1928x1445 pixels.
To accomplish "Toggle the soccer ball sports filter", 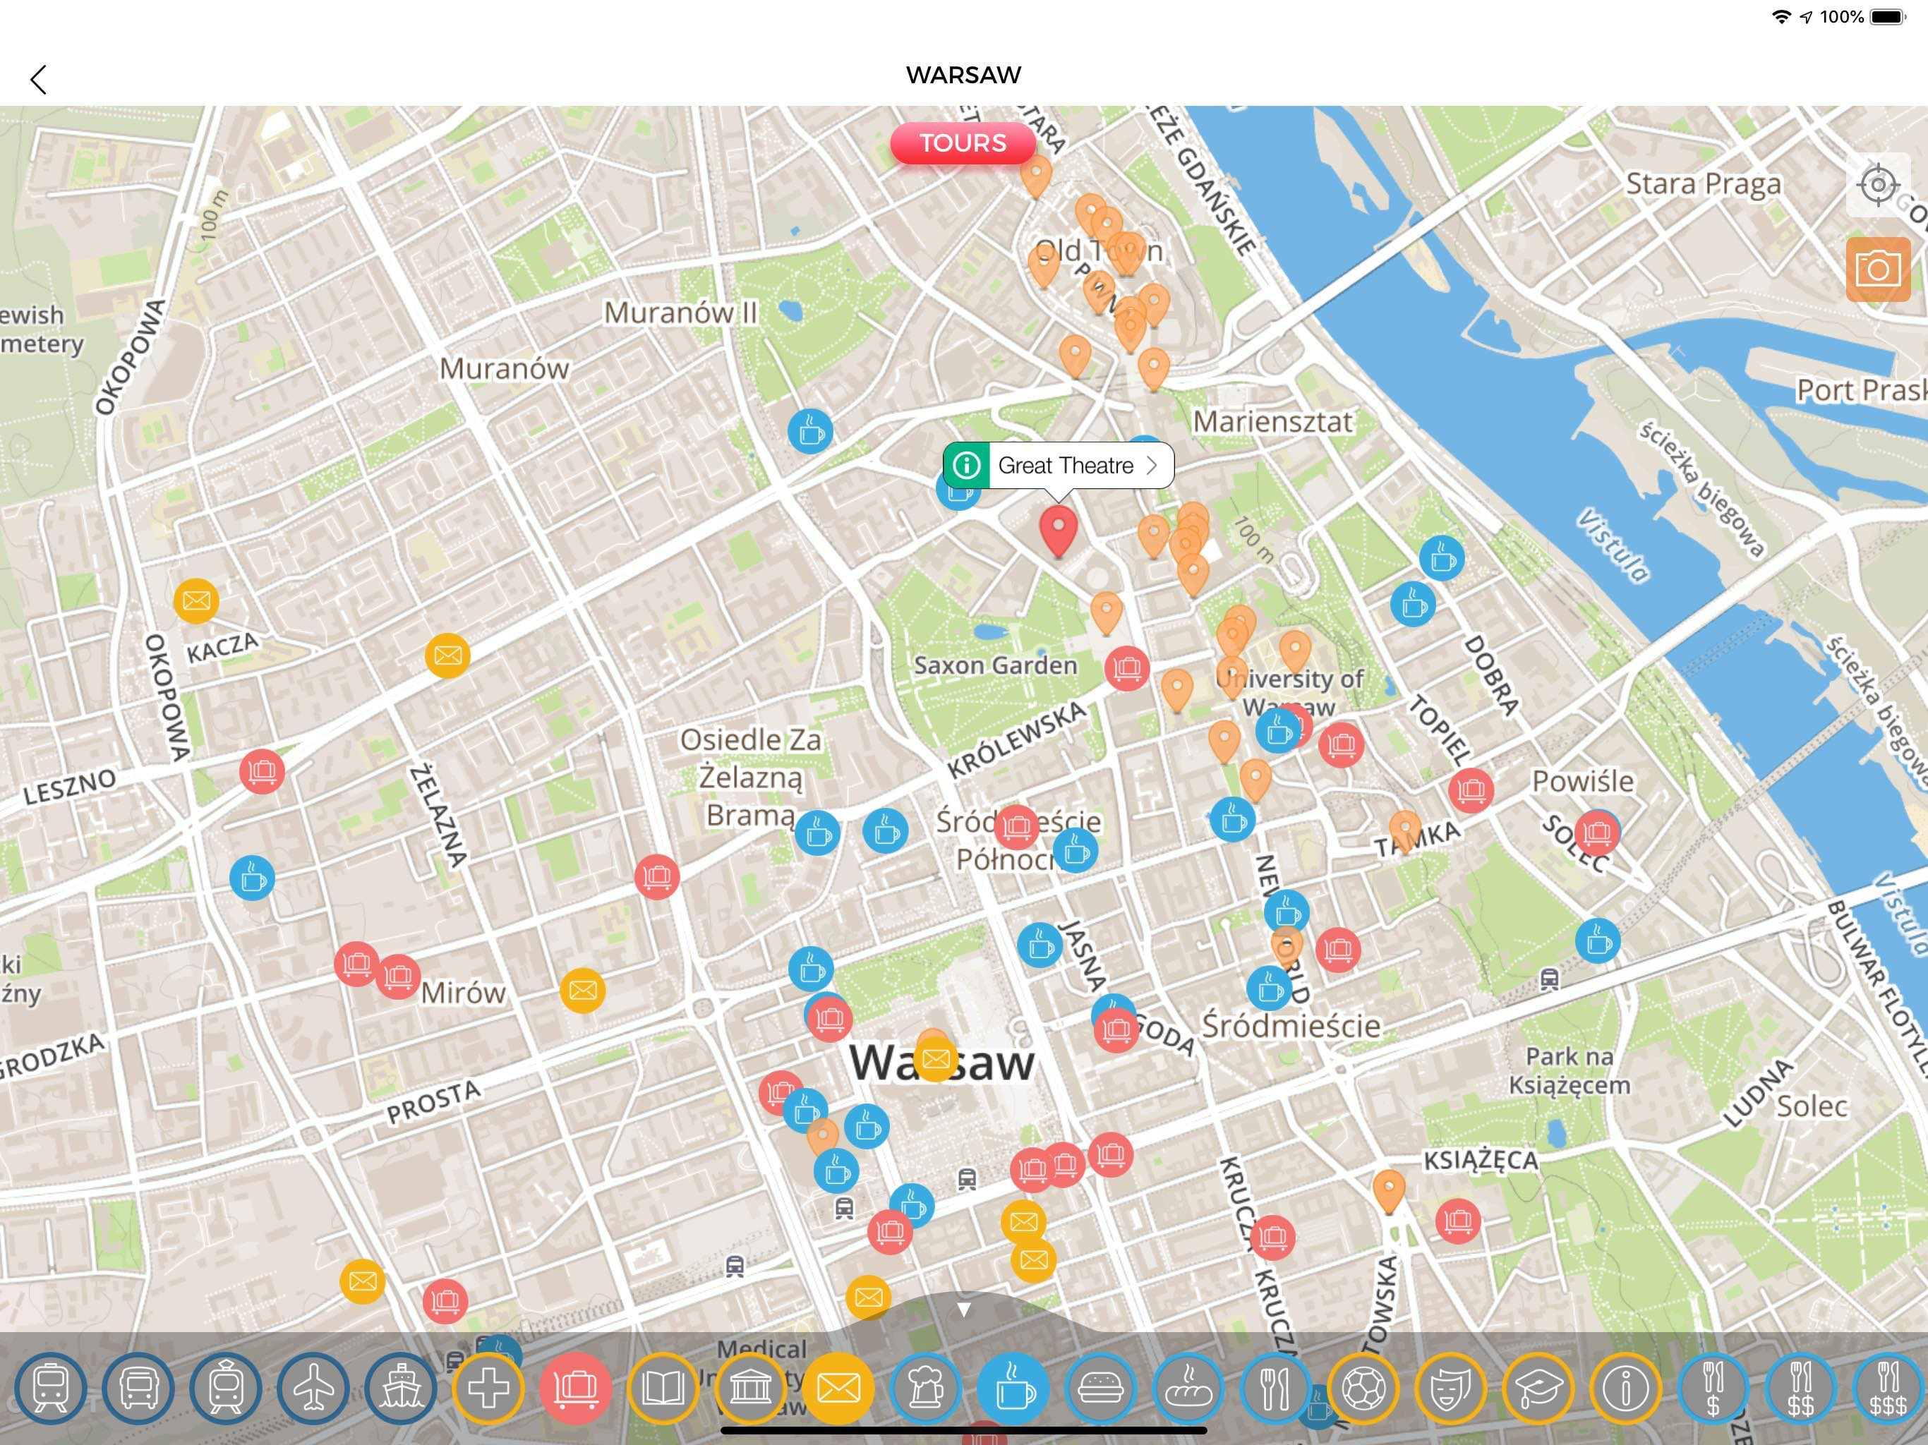I will (1363, 1389).
